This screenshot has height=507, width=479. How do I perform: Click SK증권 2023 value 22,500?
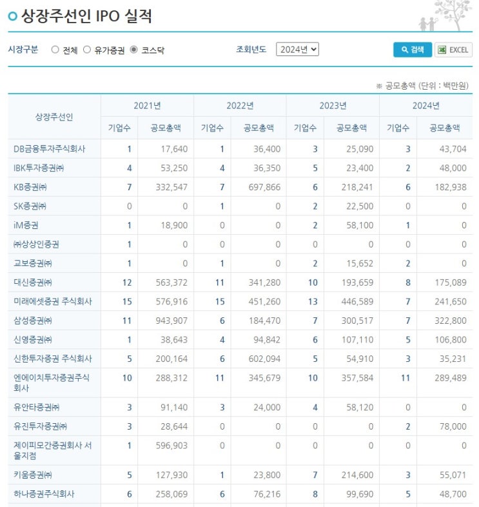point(360,206)
